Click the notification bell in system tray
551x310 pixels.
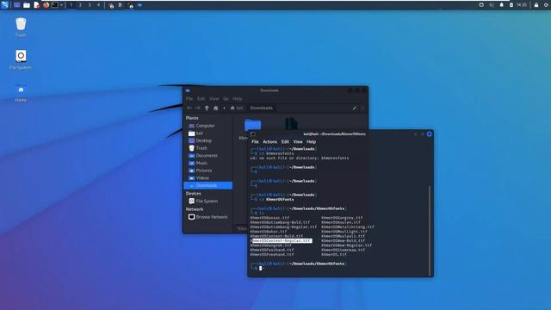501,5
